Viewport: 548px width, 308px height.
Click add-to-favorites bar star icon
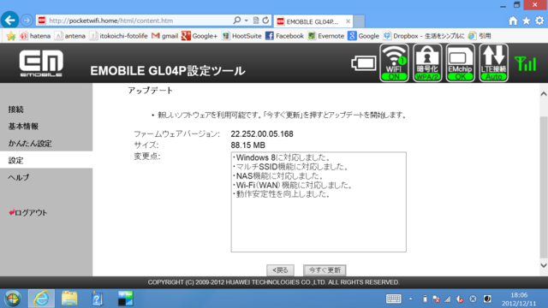pos(11,36)
